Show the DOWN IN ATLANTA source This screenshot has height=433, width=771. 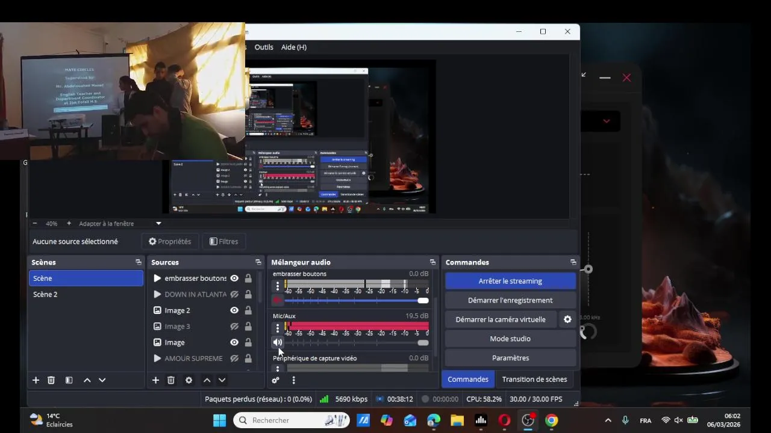[x=234, y=294]
